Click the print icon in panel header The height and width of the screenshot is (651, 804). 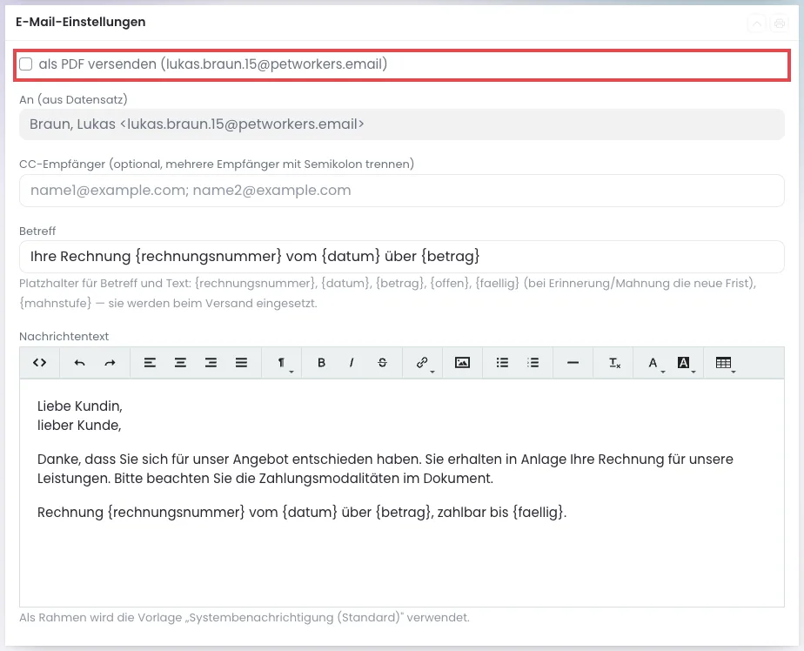pyautogui.click(x=780, y=23)
